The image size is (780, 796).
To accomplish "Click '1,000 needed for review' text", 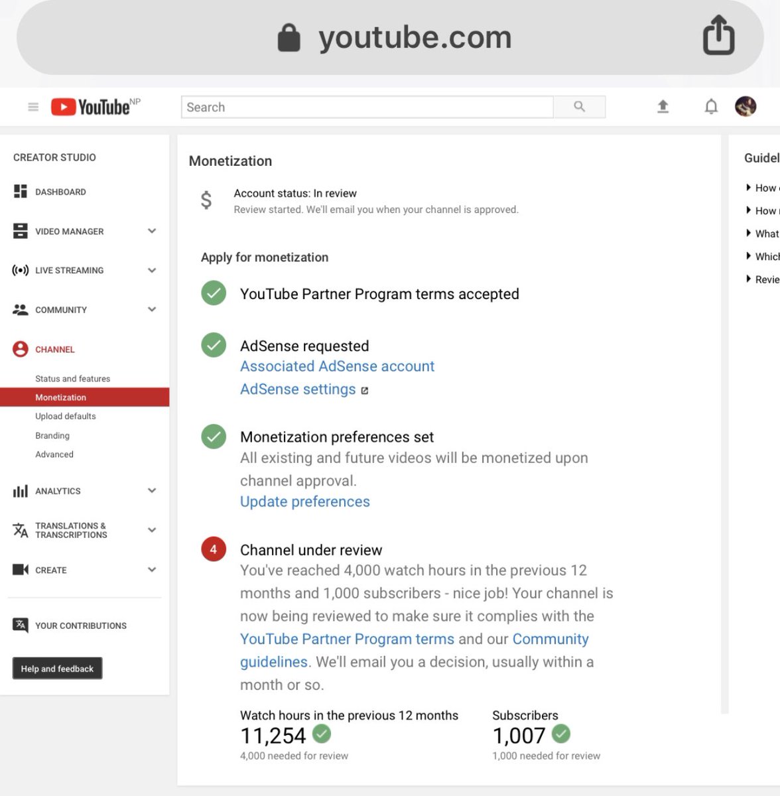I will coord(546,756).
